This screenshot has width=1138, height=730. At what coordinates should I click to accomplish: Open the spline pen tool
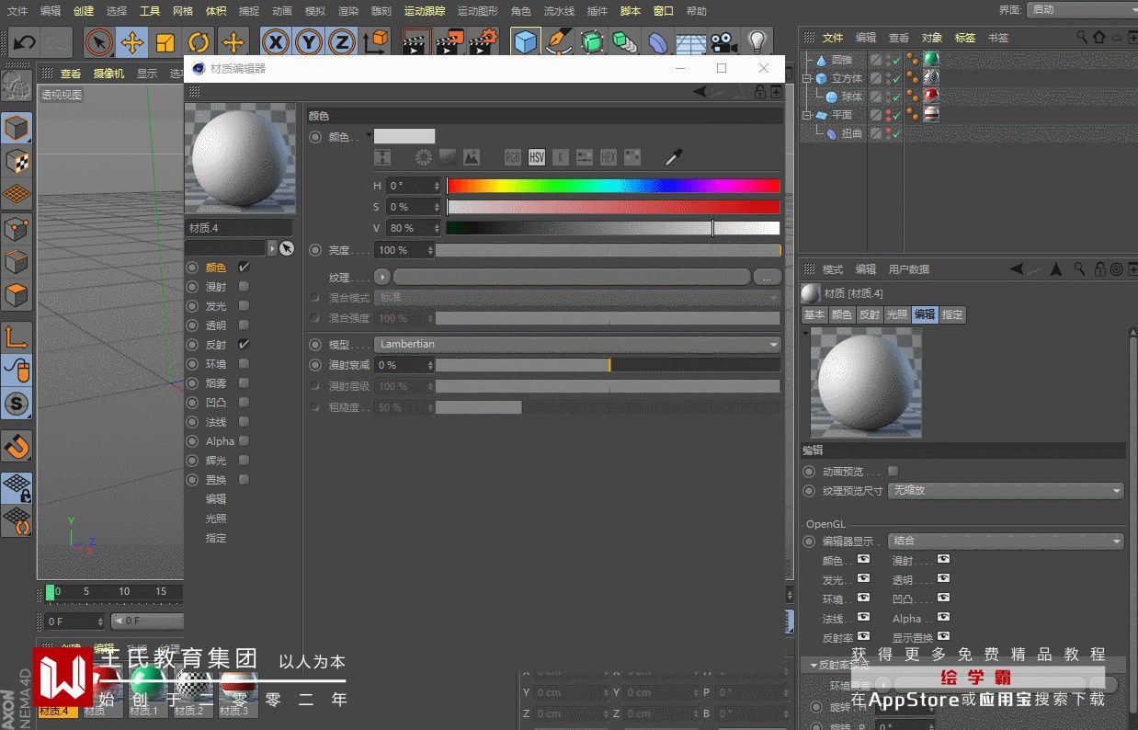557,42
